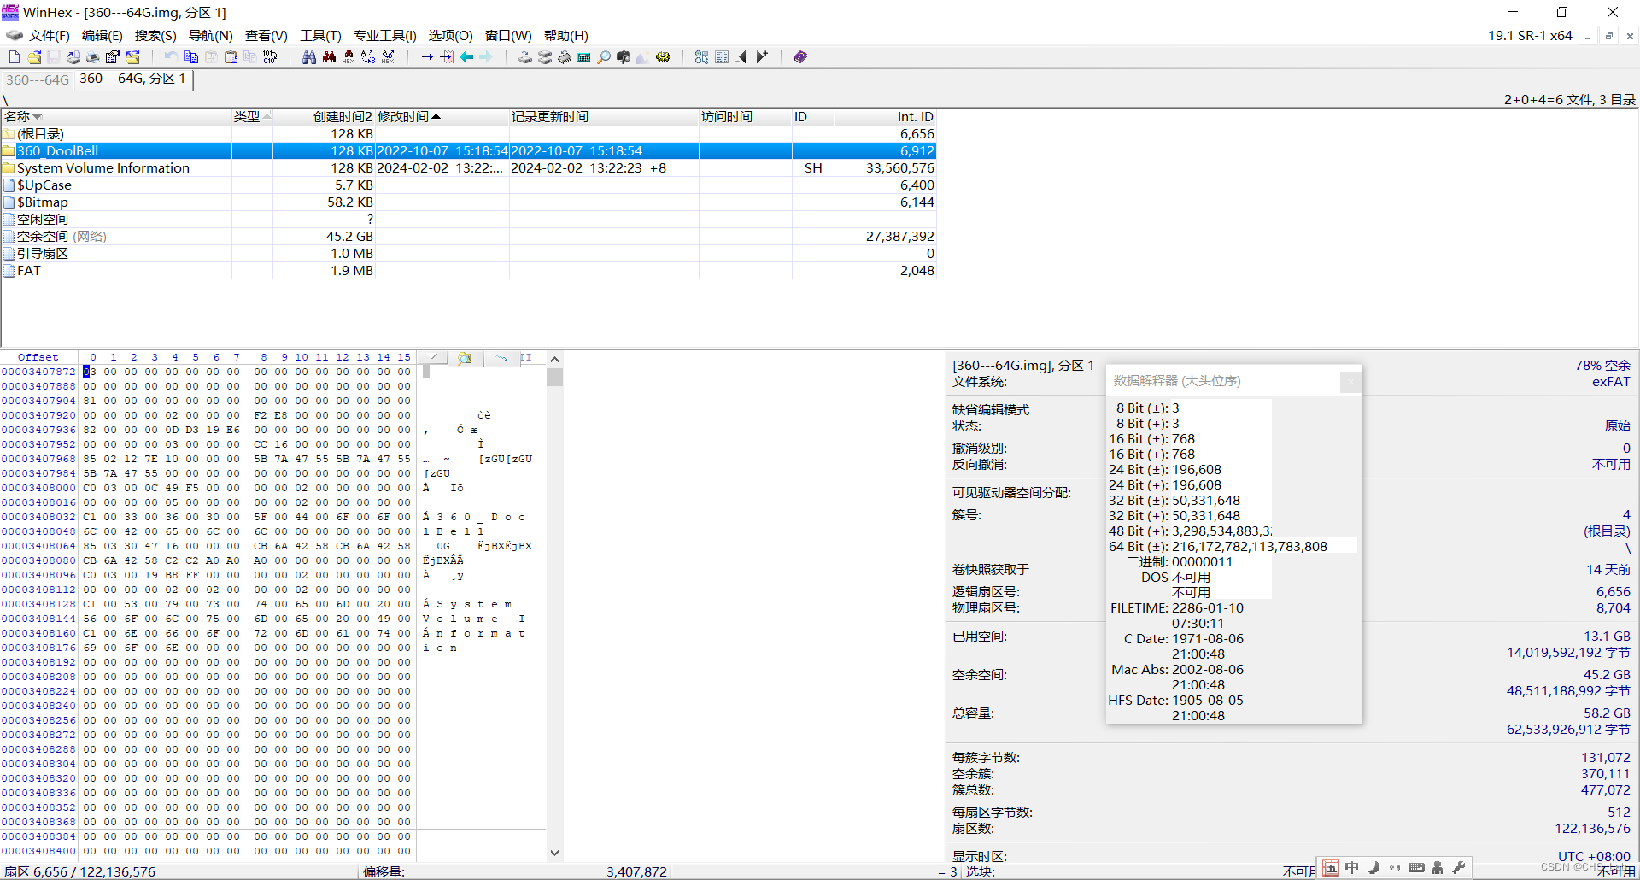Open the 专业工具(I) menu

[x=385, y=36]
